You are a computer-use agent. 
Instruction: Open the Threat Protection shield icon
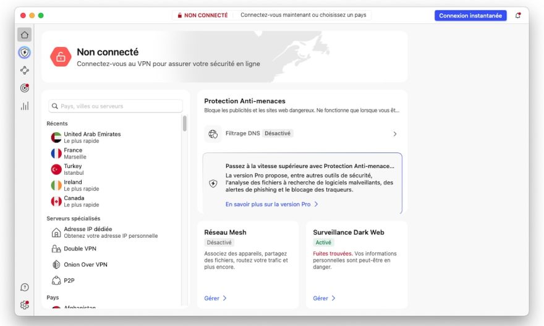(x=25, y=52)
